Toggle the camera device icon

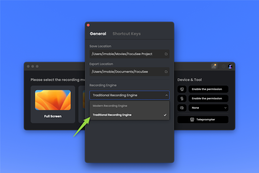(182, 89)
